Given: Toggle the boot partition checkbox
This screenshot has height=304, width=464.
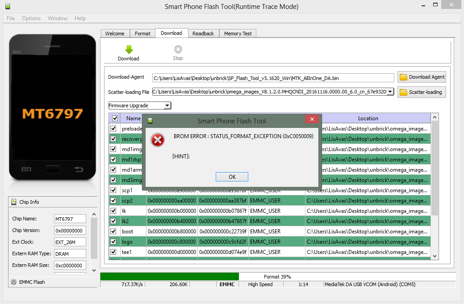Looking at the screenshot, I should click(113, 232).
